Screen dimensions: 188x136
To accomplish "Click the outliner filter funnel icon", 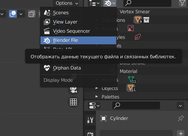I will tap(182, 3).
